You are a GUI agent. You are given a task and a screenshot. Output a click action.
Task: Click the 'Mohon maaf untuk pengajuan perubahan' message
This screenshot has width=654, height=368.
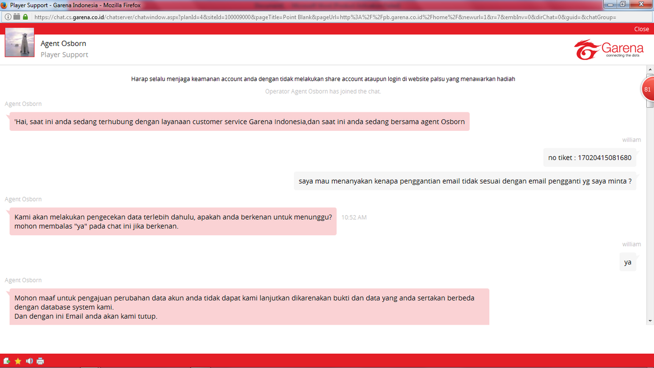pos(249,307)
